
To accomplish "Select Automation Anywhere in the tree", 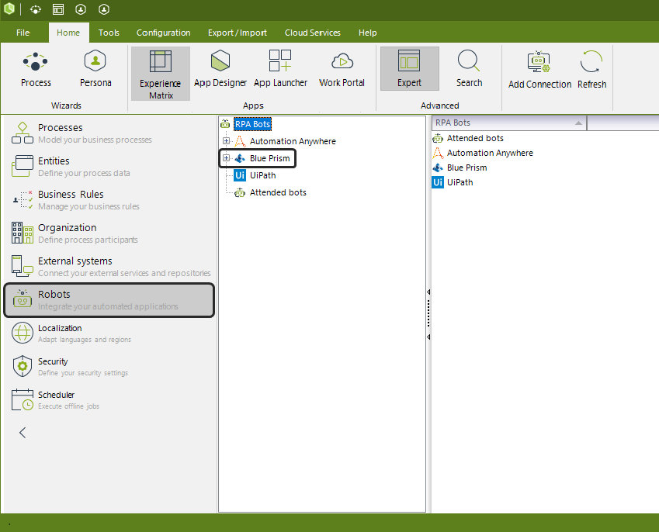I will click(293, 141).
